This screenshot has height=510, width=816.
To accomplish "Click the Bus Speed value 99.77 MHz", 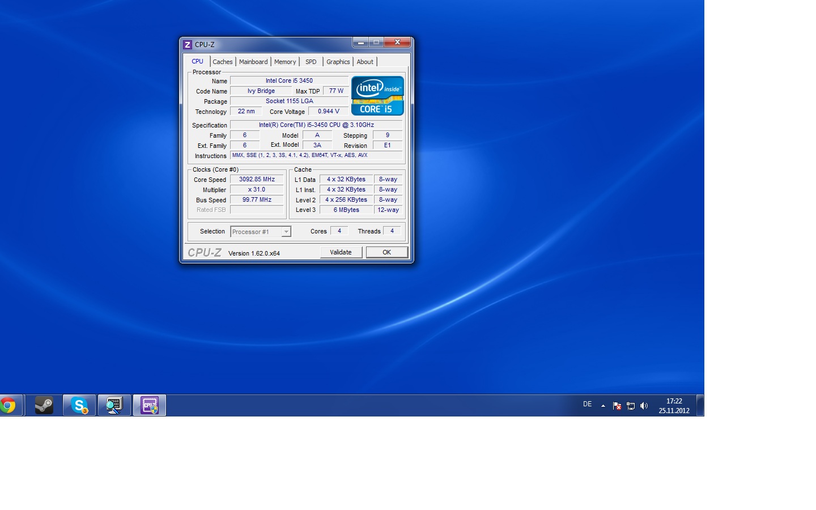I will 257,200.
